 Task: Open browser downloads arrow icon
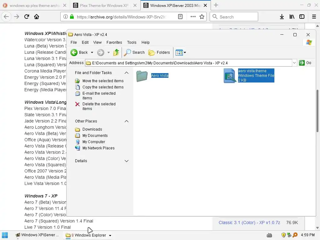point(282,17)
